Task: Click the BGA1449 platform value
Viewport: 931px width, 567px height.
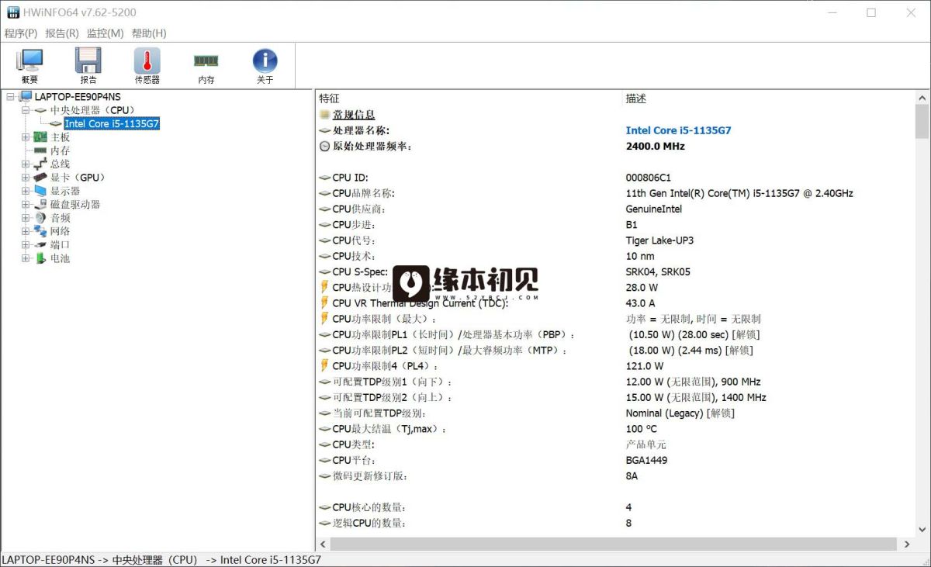Action: (x=646, y=460)
